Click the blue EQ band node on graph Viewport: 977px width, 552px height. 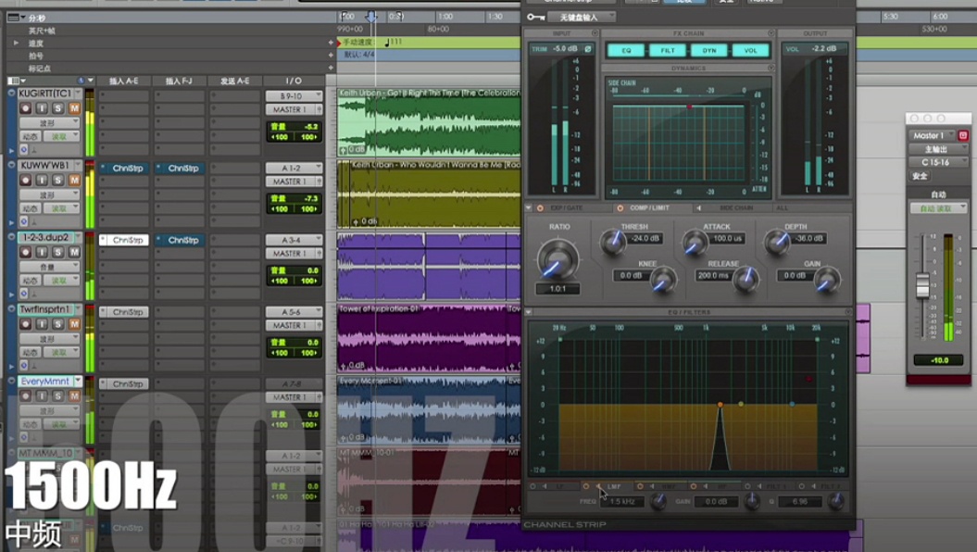coord(792,405)
